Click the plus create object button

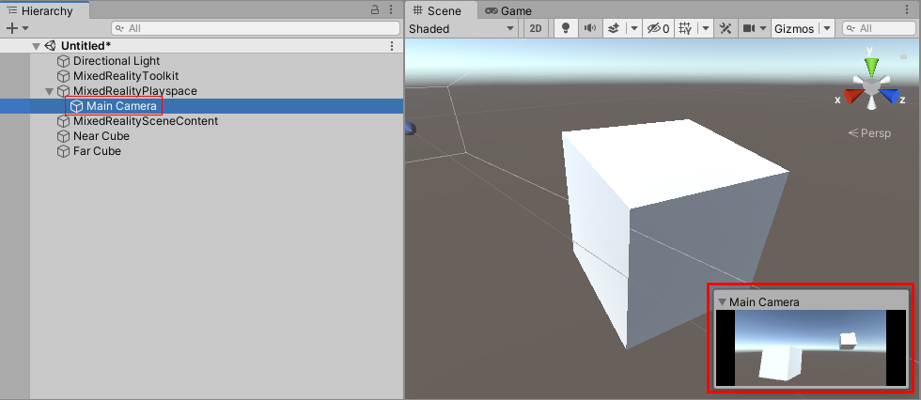[11, 28]
